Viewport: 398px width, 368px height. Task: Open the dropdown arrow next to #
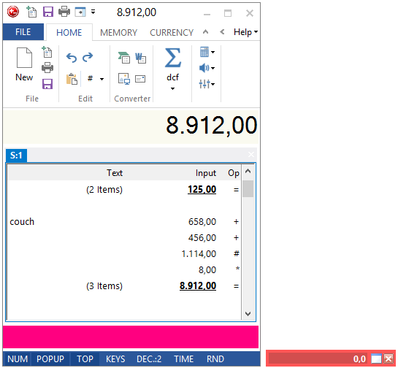point(102,79)
